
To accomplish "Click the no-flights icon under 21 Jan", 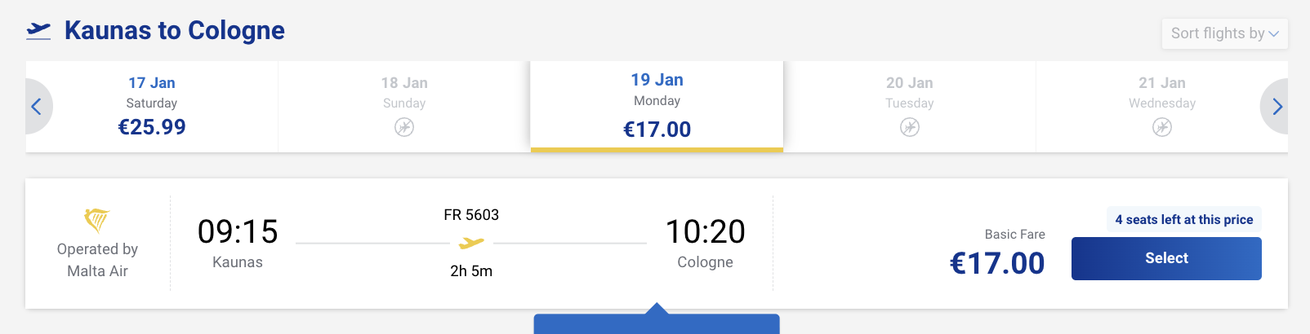I will coord(1162,127).
